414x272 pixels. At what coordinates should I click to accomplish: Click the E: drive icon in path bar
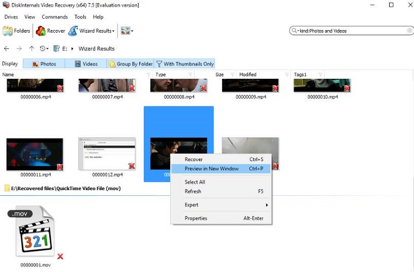coord(56,49)
